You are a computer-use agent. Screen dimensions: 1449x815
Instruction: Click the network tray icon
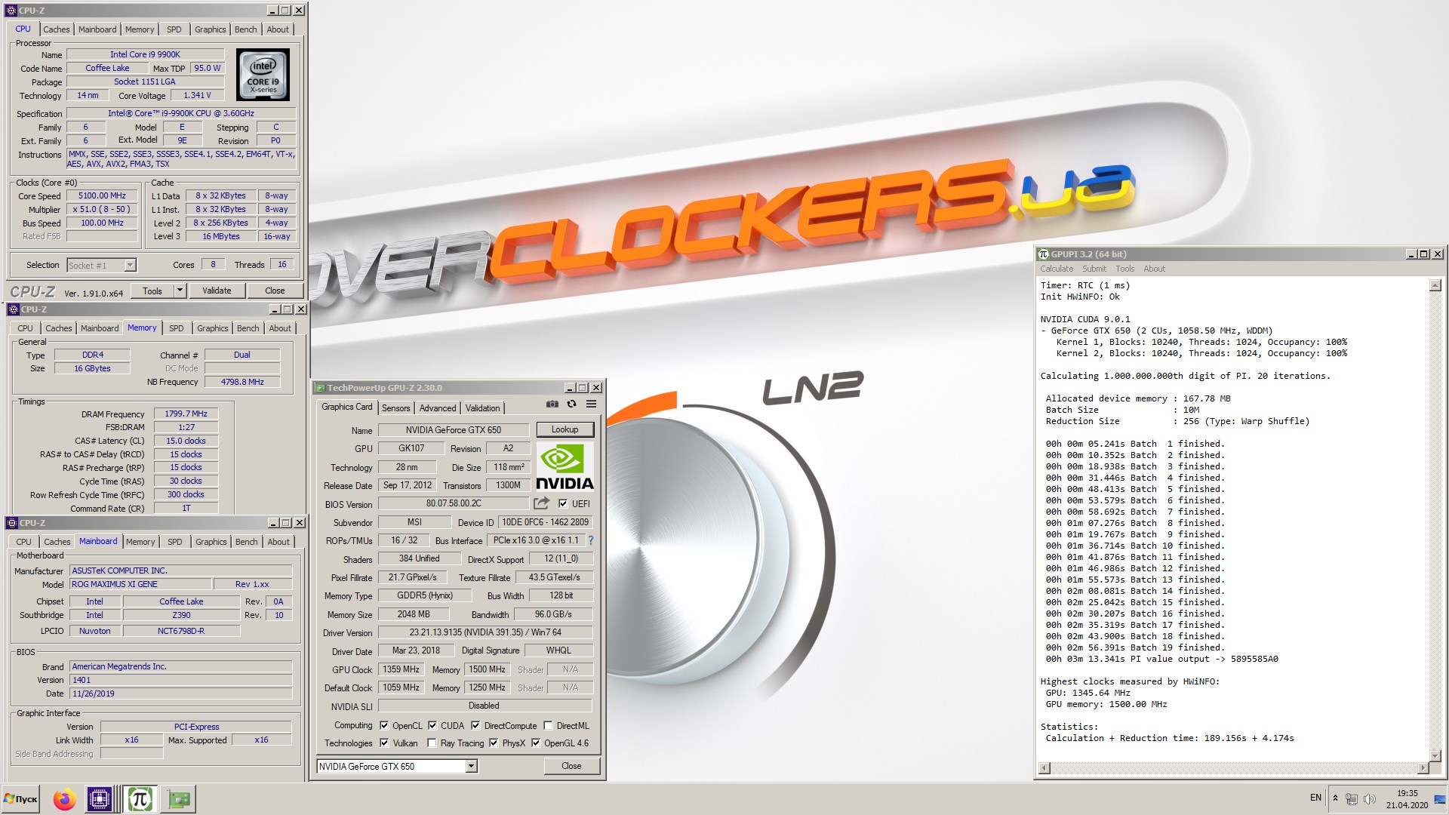1352,798
